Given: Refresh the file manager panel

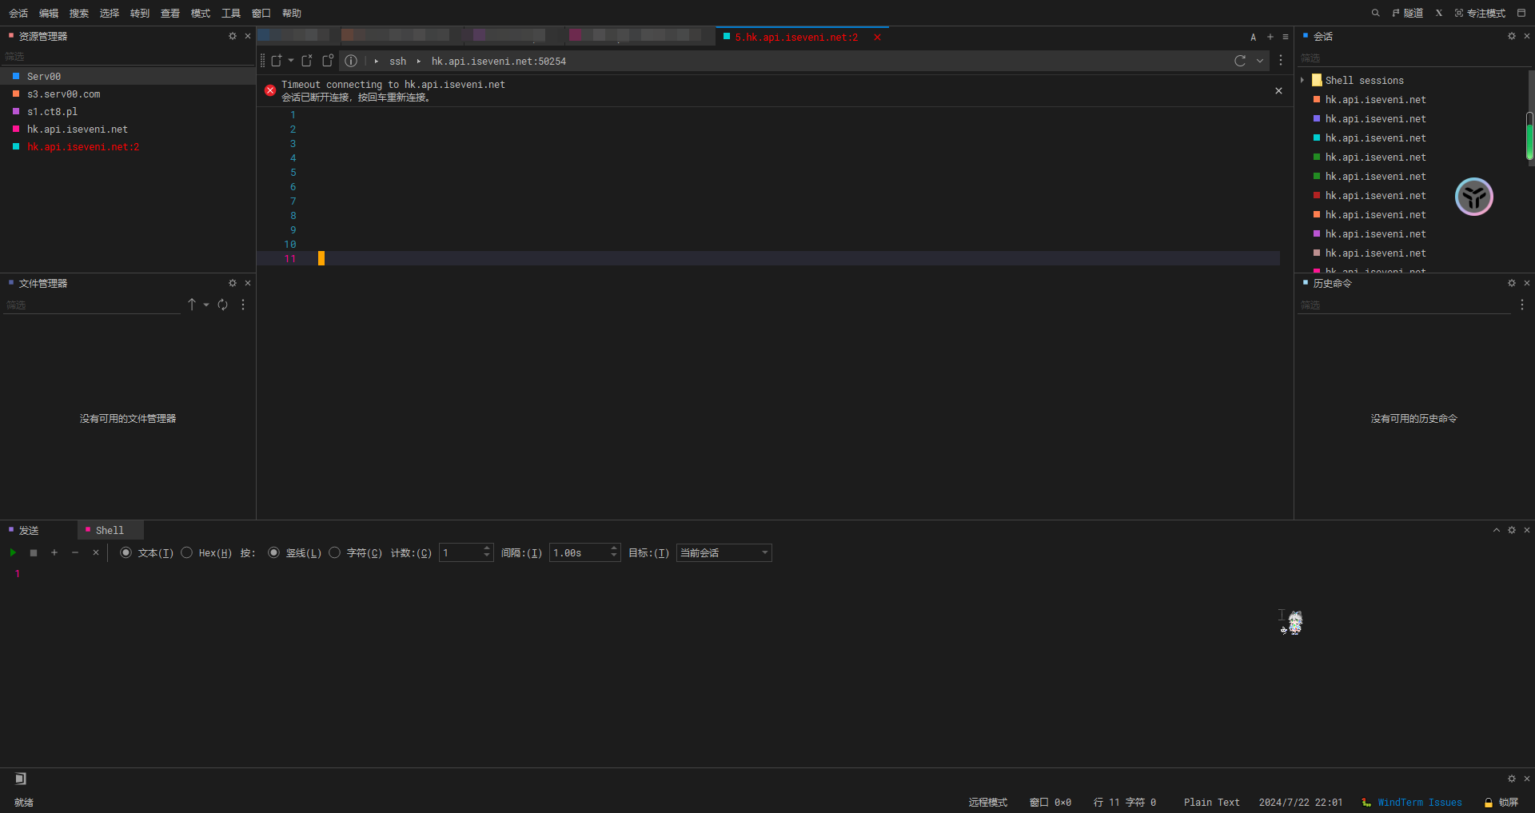Looking at the screenshot, I should point(223,305).
